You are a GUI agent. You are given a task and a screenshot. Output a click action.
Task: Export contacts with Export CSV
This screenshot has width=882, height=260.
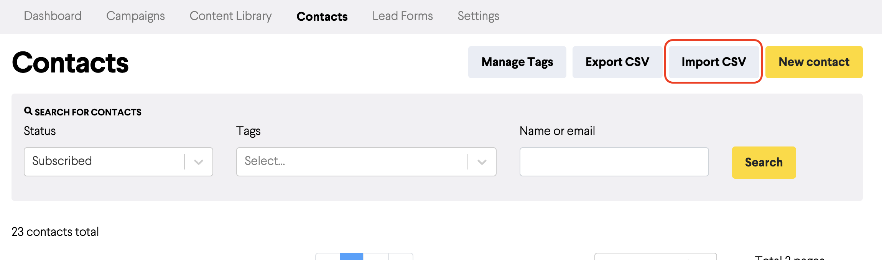[x=617, y=62]
